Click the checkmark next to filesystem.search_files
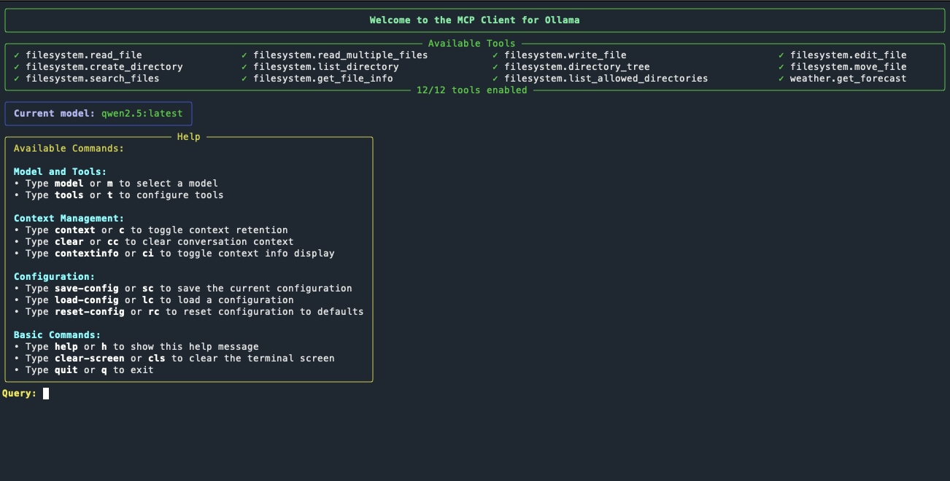 click(x=17, y=79)
